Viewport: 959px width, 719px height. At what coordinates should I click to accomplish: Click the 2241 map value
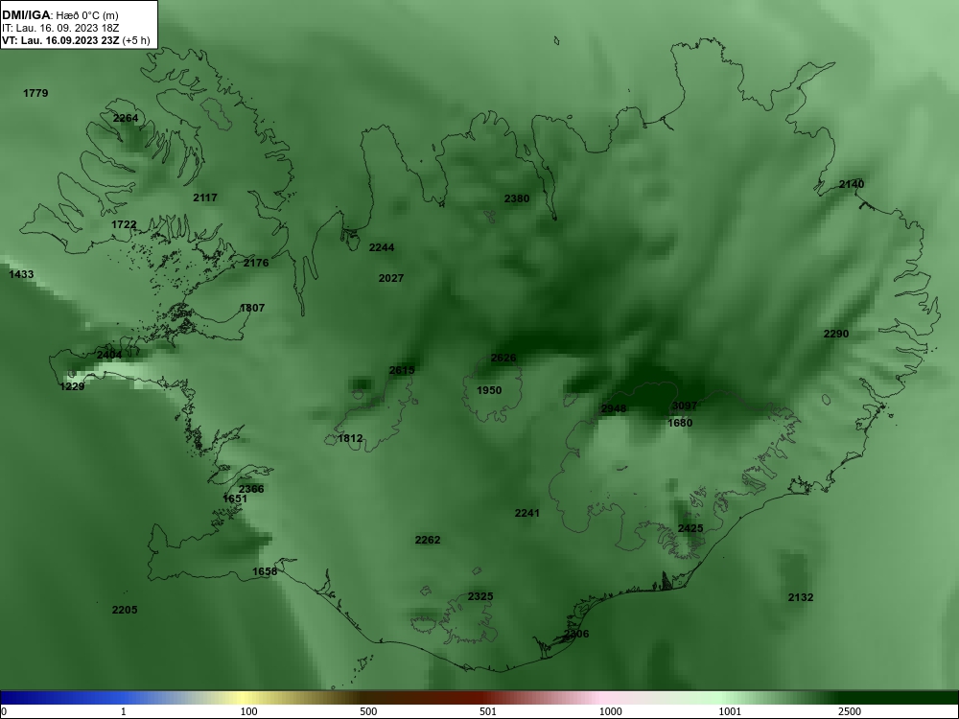527,513
